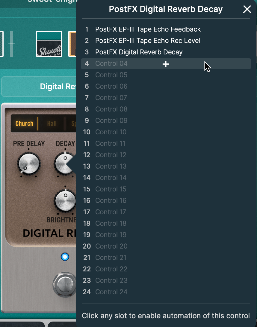
Task: Switch to the Church reverb mode
Action: [x=24, y=123]
